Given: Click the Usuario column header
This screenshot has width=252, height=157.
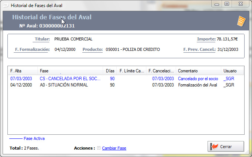Looking at the screenshot, I should (x=232, y=71).
